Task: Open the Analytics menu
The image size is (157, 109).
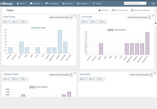Action: (83, 3)
